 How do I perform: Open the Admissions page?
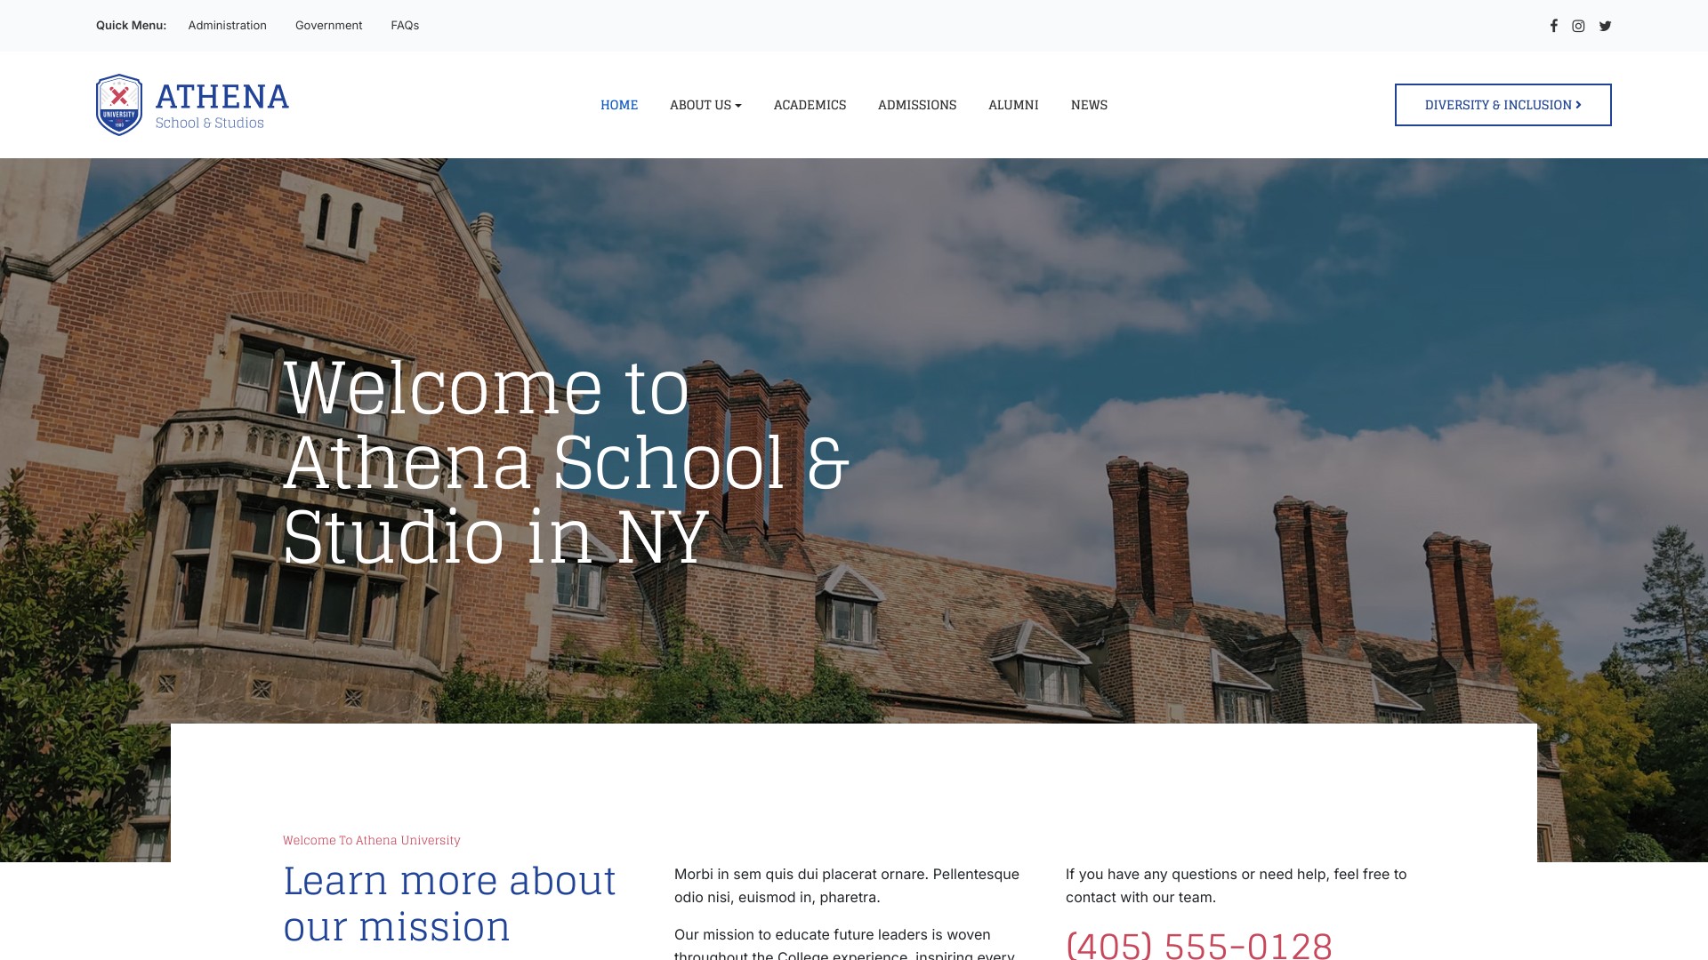pyautogui.click(x=917, y=105)
